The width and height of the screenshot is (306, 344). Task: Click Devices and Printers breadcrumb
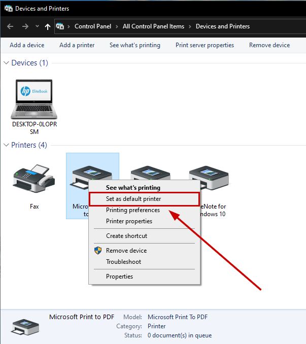(223, 26)
